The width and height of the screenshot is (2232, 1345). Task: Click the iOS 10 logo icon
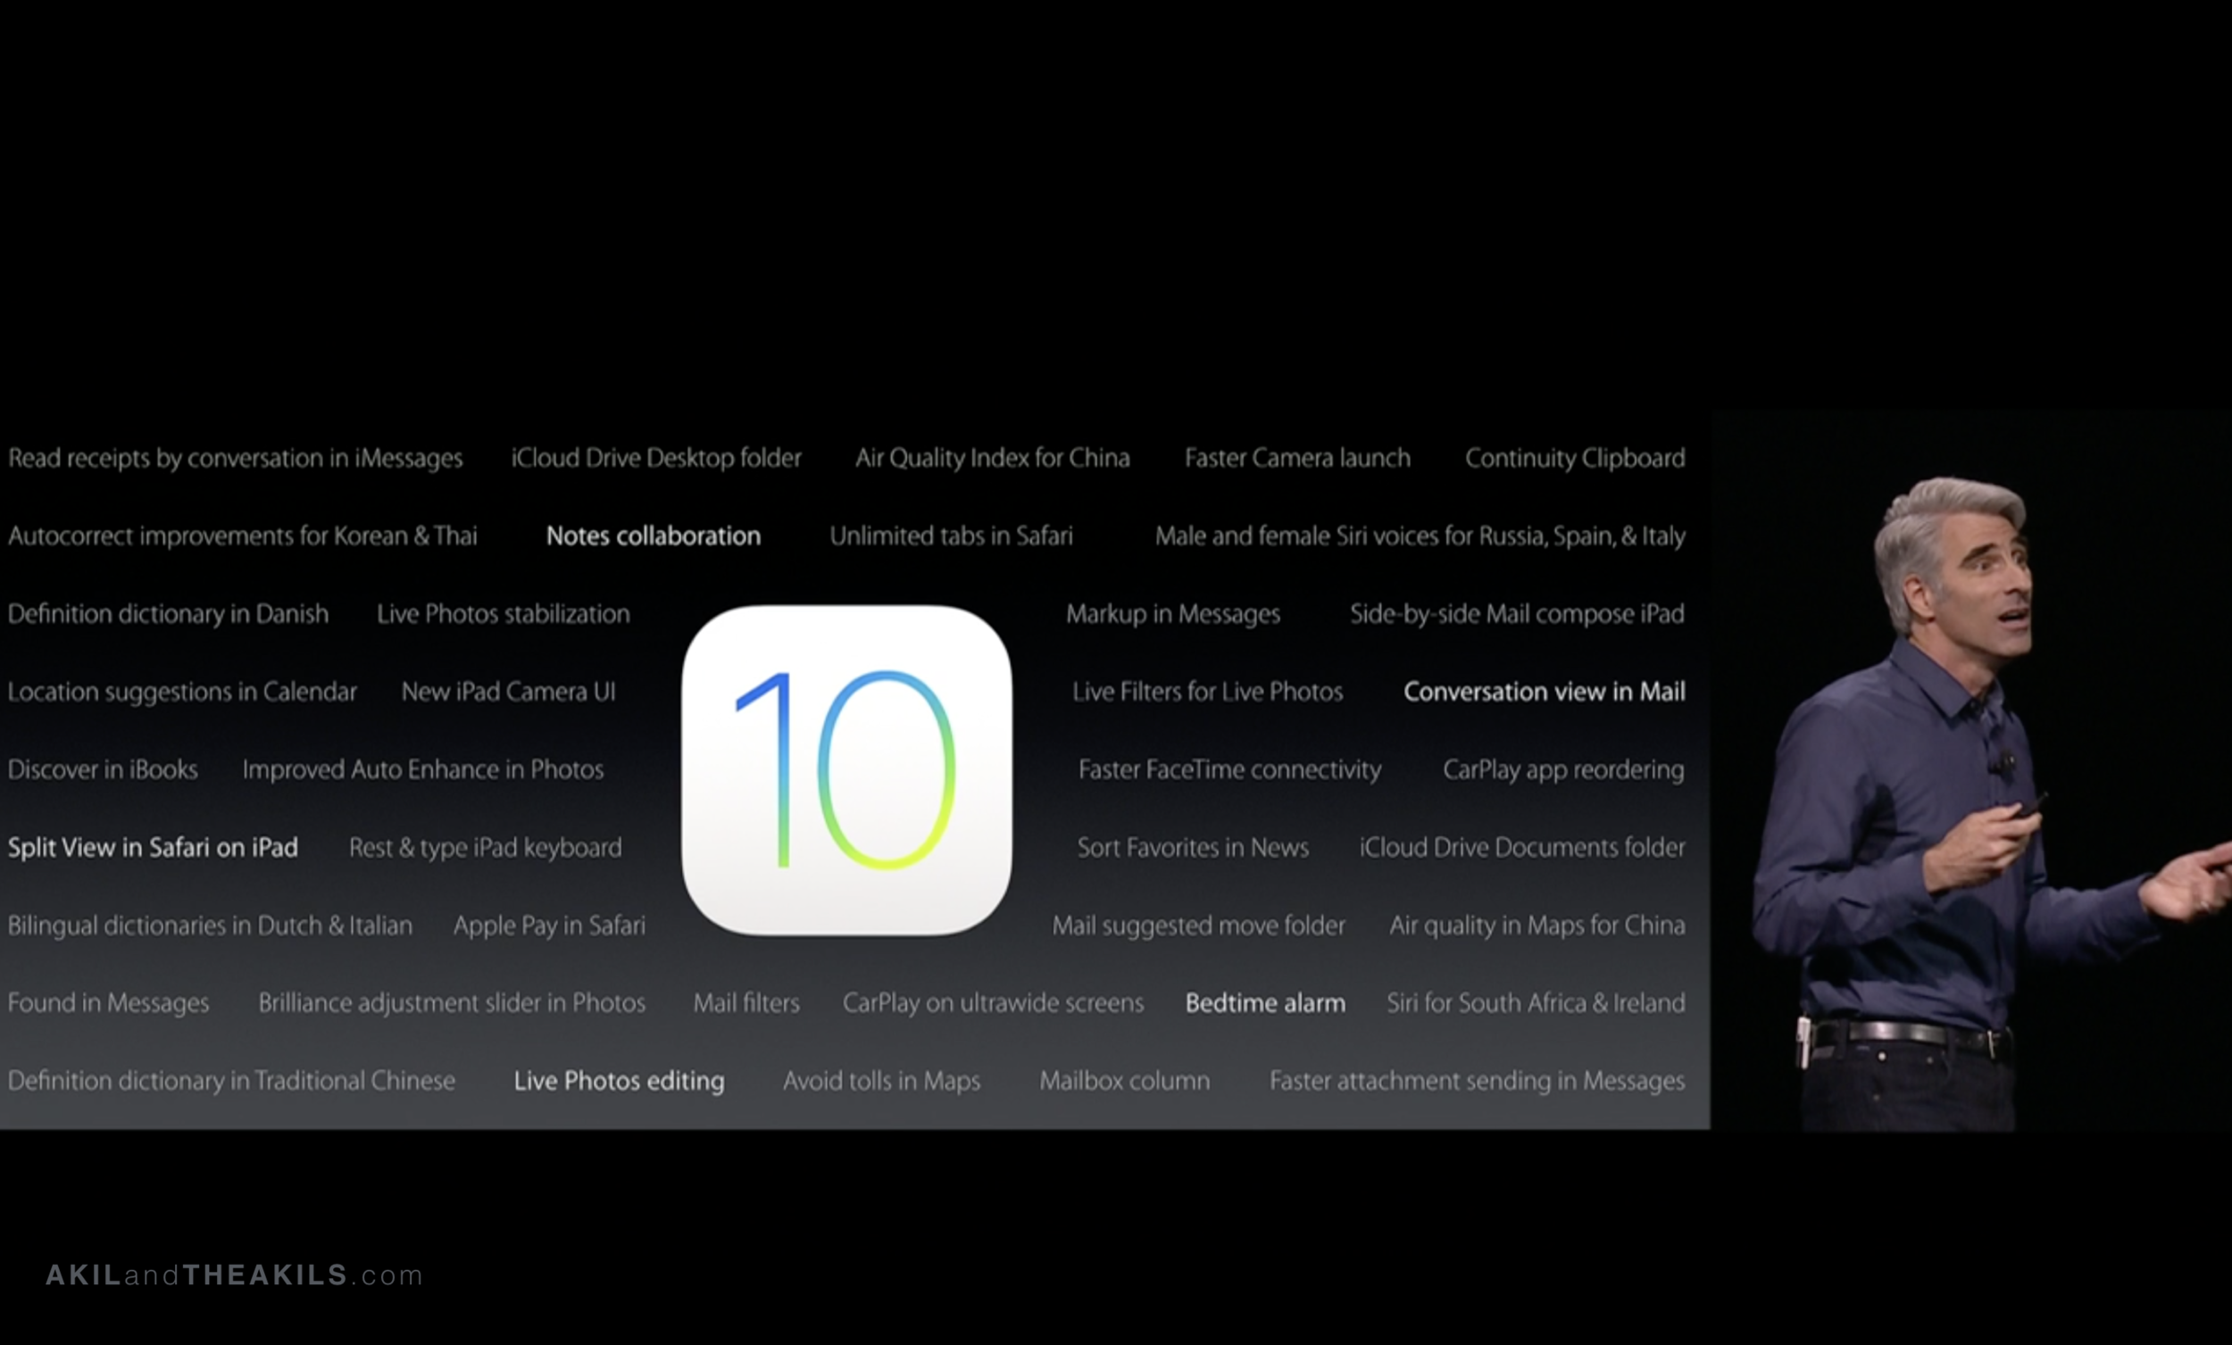847,770
